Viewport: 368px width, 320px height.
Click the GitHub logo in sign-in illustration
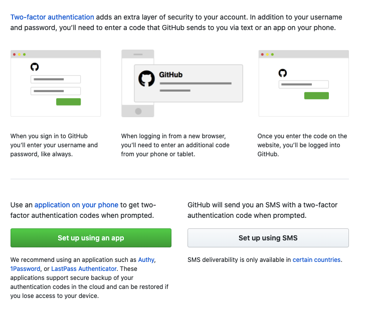35,67
